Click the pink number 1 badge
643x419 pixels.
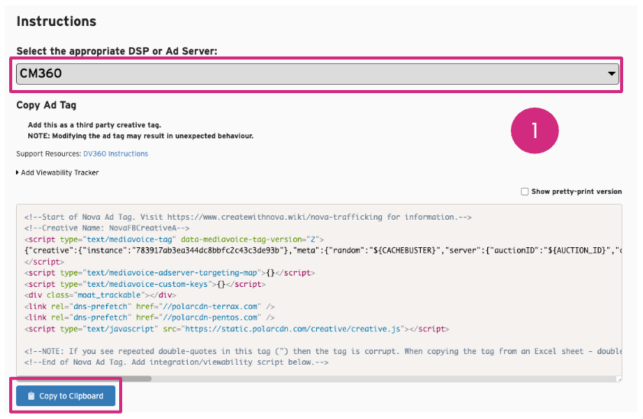tap(535, 131)
